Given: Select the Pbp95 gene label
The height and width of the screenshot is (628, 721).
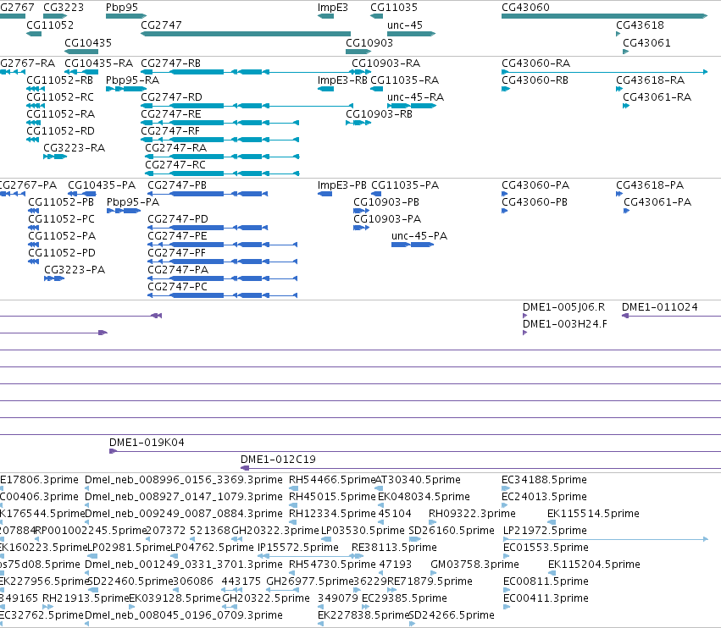Looking at the screenshot, I should (122, 8).
